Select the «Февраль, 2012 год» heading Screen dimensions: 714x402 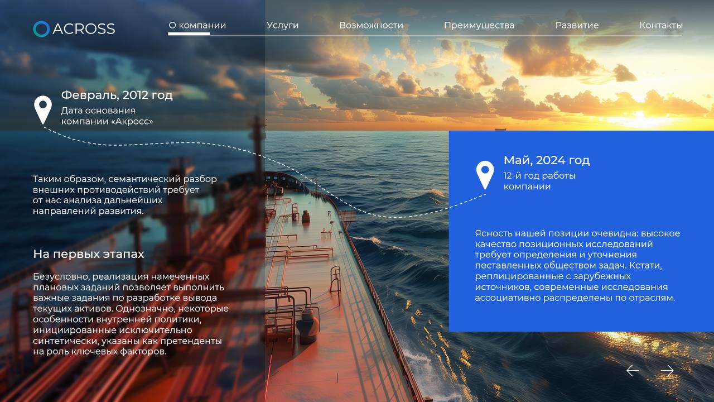(117, 95)
